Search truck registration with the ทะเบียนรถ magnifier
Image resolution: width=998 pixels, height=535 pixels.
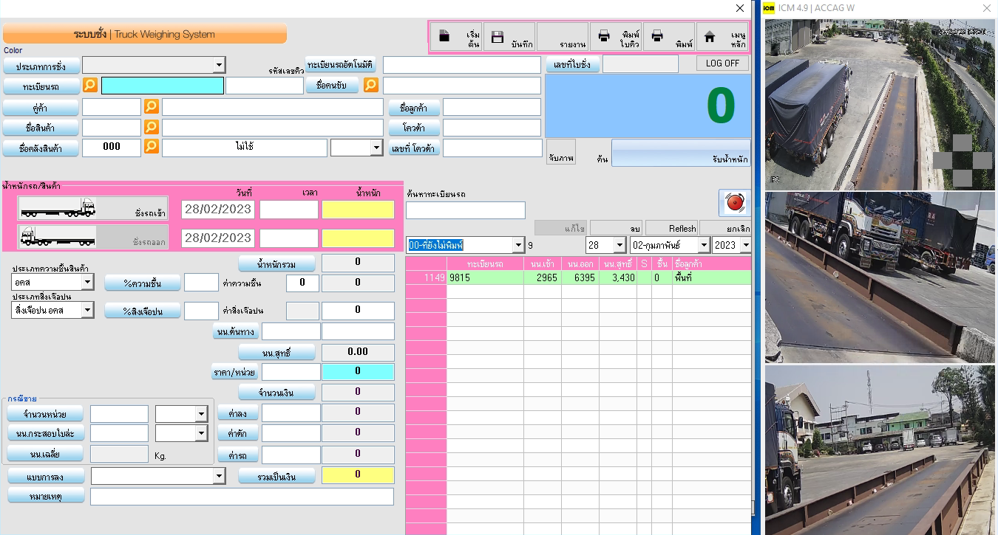(90, 86)
